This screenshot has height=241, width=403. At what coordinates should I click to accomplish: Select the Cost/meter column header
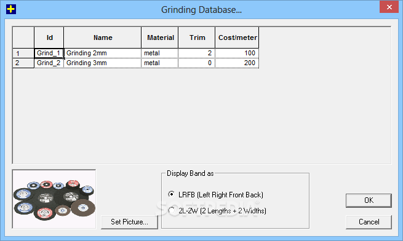[237, 38]
